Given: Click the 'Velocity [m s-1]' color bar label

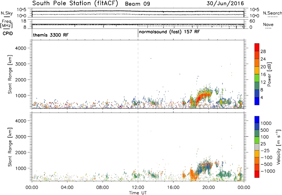Looking at the screenshot, I should coord(278,147).
